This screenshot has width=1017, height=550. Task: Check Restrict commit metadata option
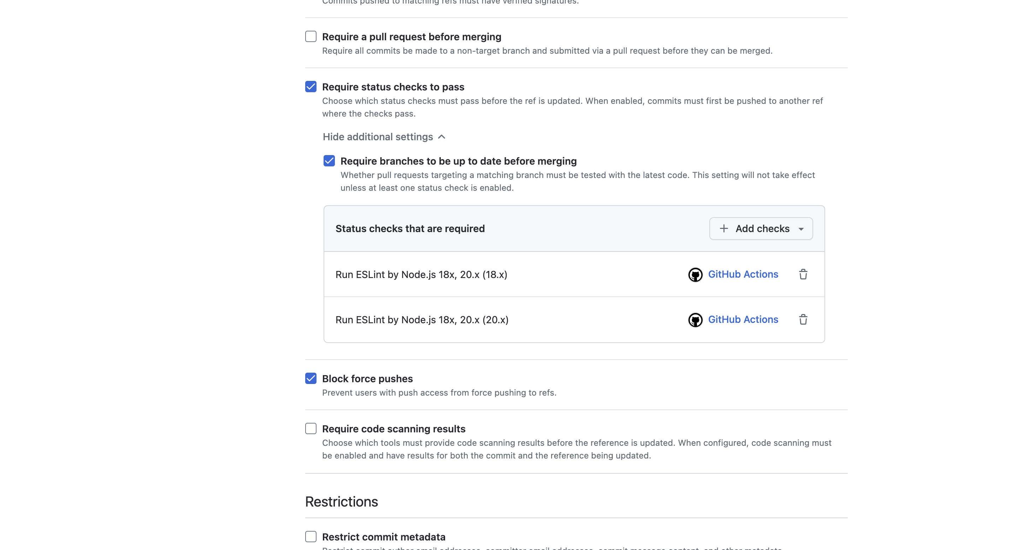point(311,537)
